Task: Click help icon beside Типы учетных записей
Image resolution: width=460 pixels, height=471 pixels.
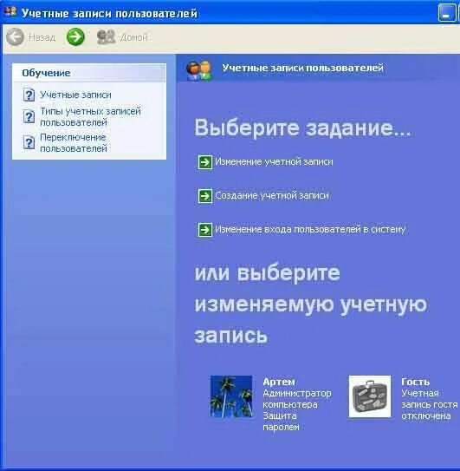Action: click(x=29, y=116)
